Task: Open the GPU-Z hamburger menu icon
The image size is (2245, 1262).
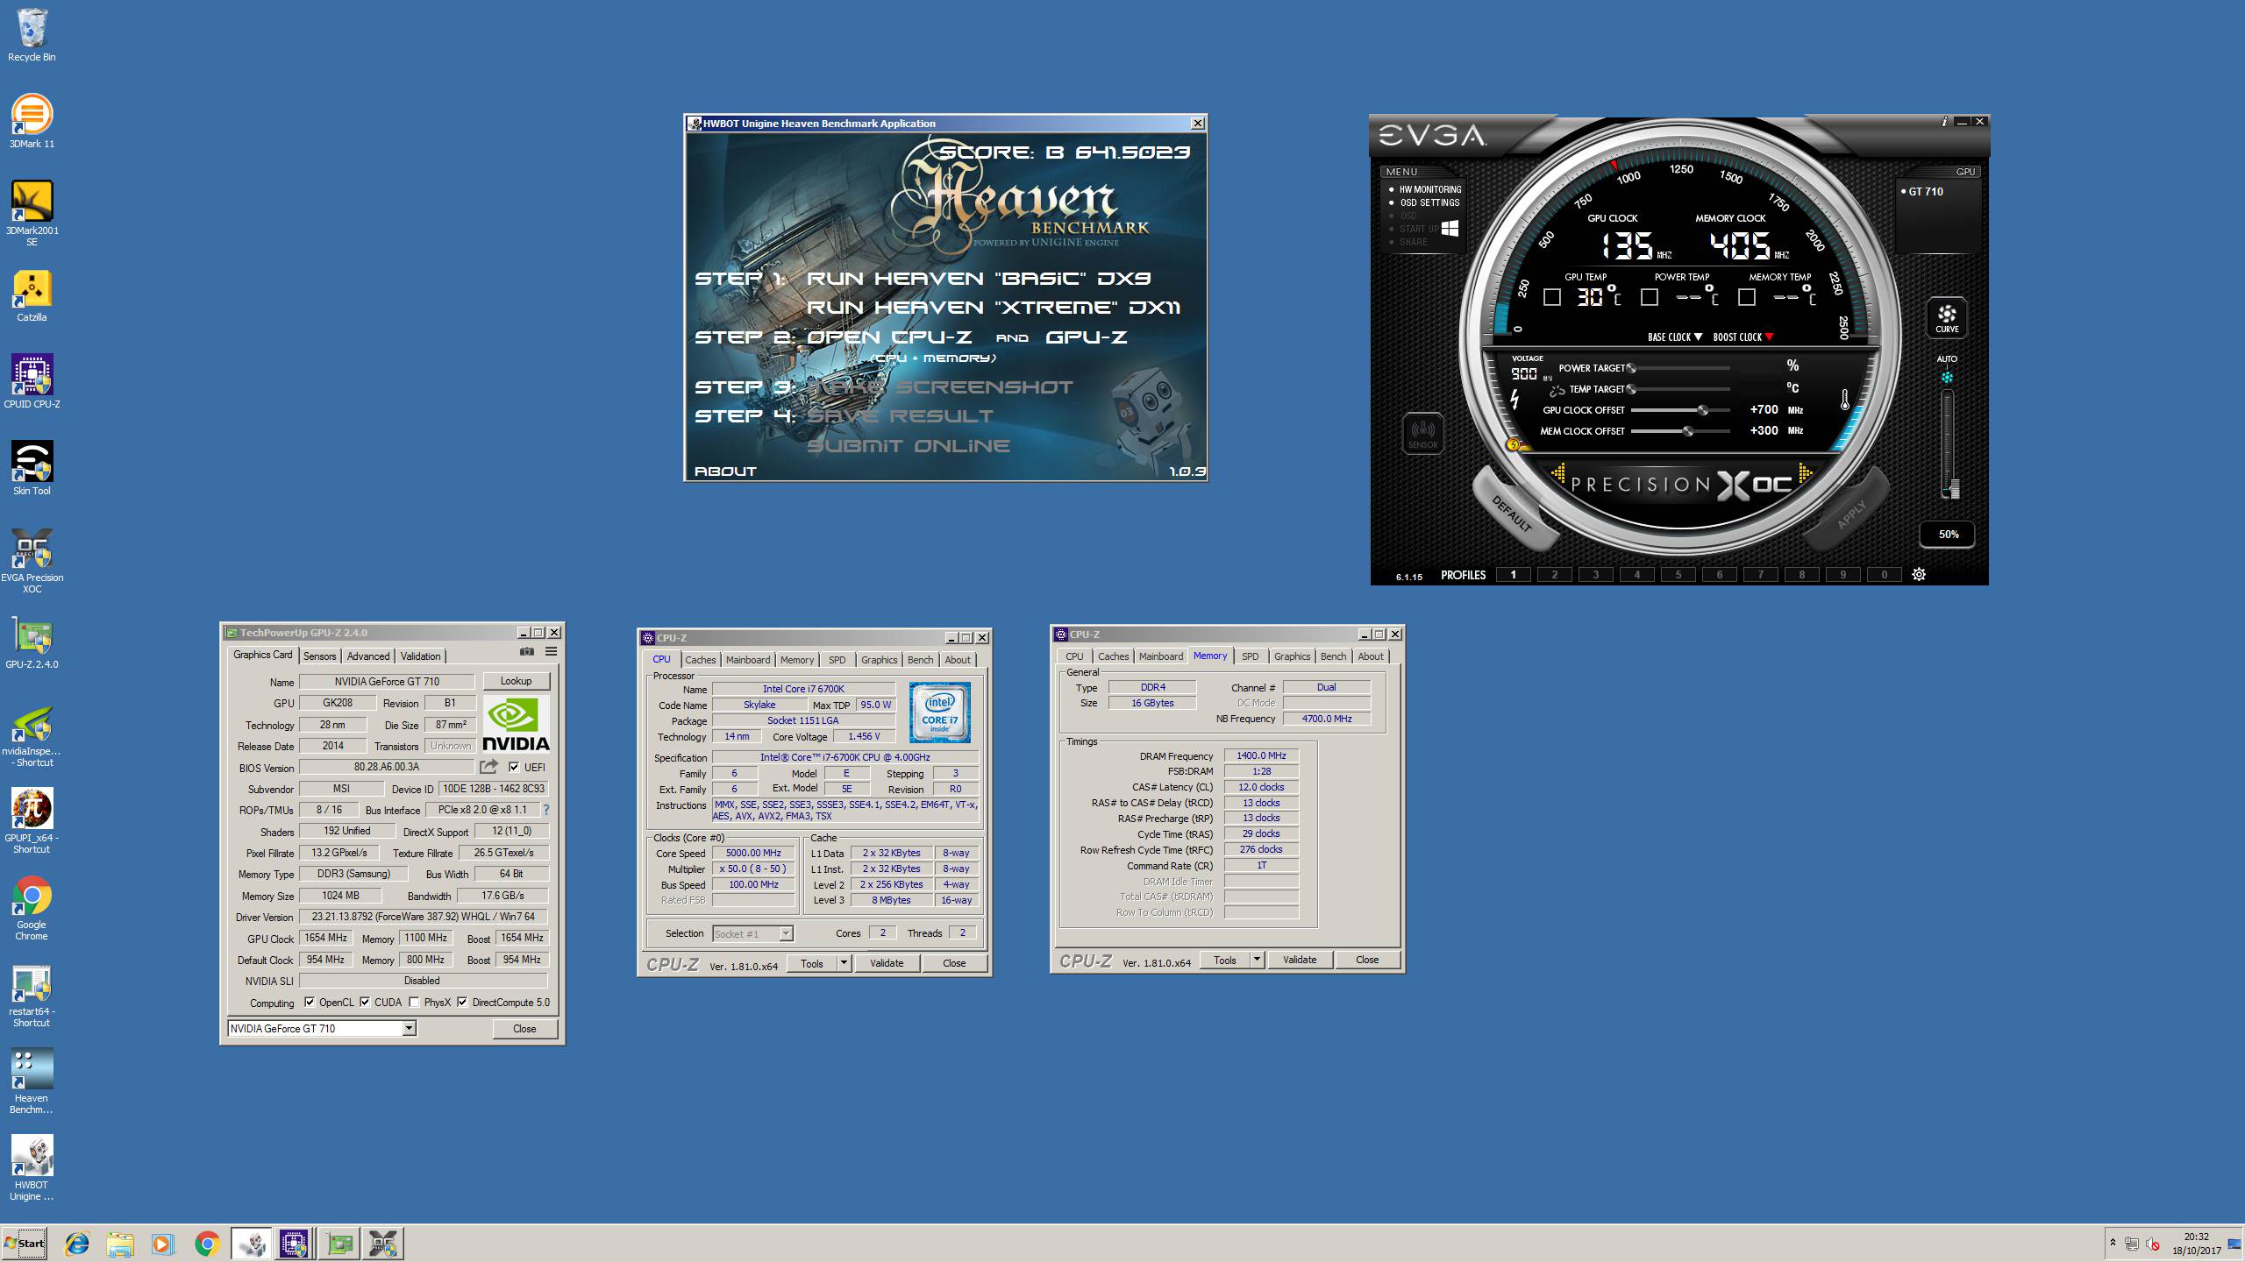Action: (x=551, y=651)
